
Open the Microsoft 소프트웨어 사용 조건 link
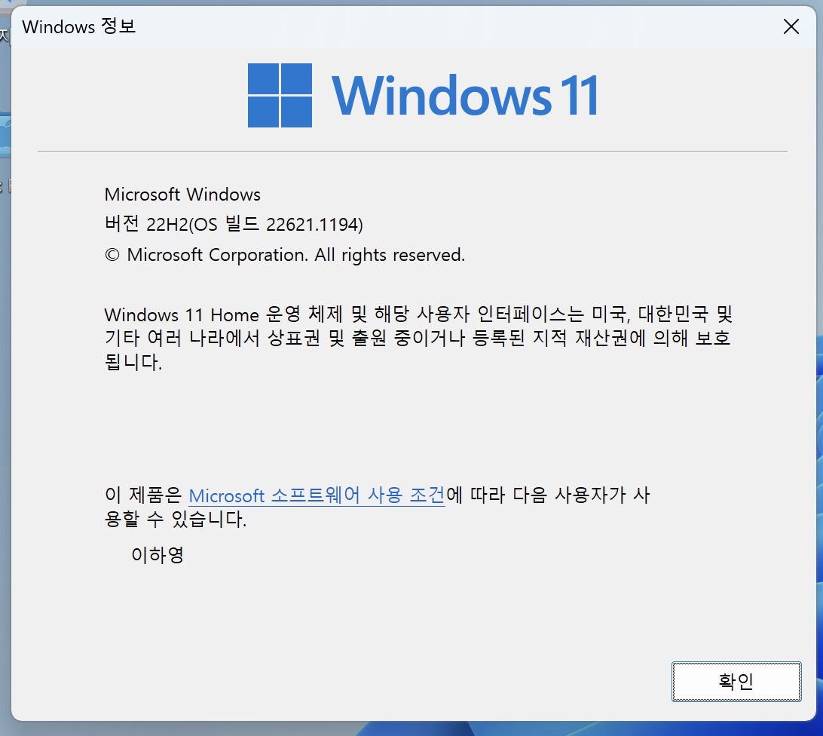317,495
